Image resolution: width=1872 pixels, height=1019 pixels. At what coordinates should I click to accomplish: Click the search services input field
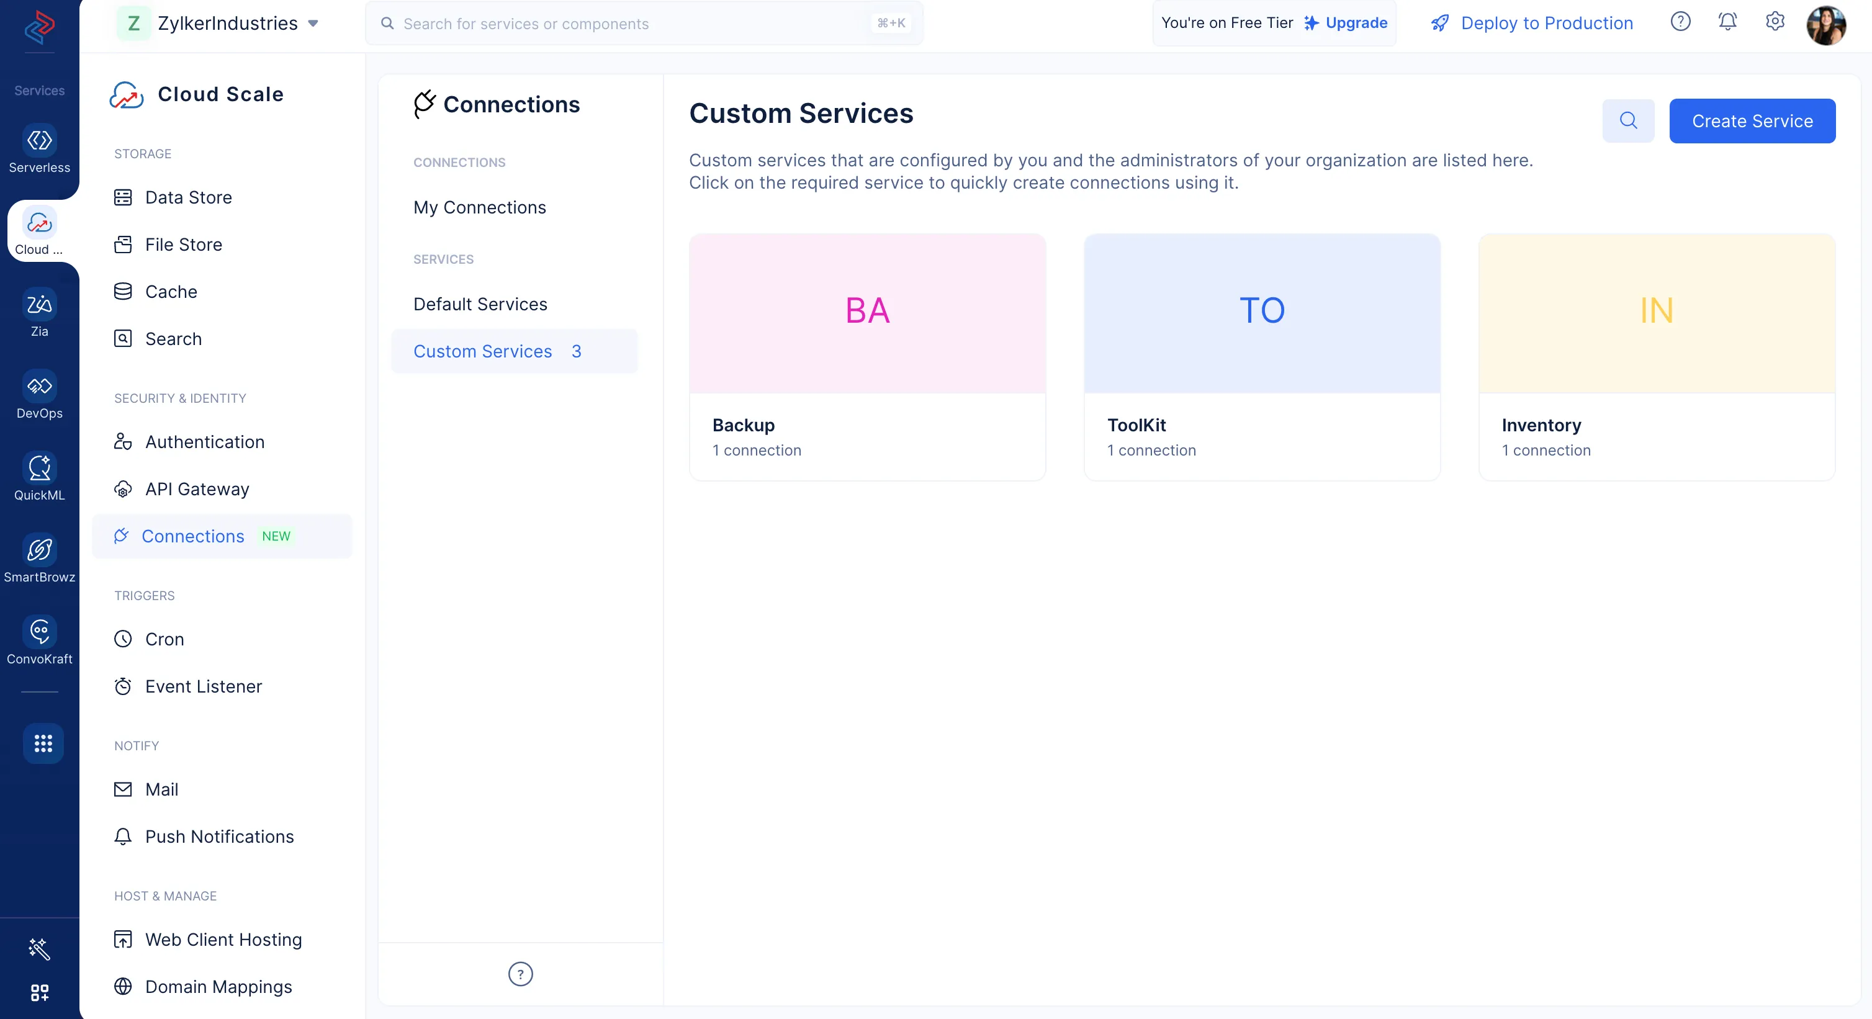(x=644, y=23)
